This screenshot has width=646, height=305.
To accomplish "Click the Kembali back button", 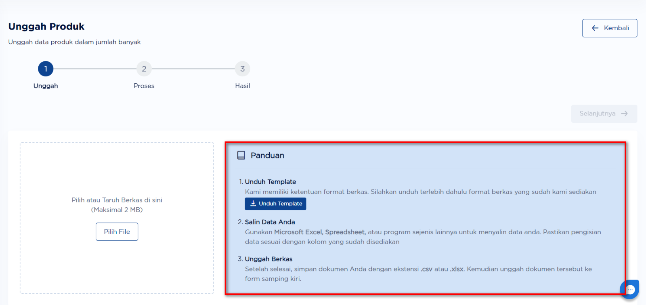I will click(x=610, y=28).
